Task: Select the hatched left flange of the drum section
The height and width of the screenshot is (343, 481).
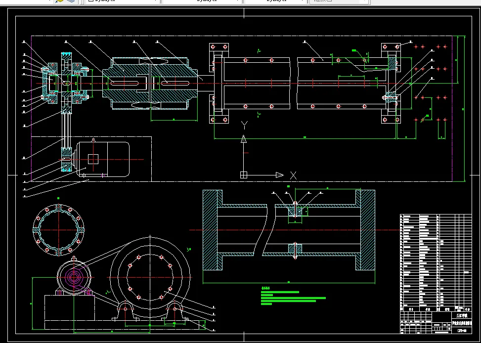Action: click(x=212, y=230)
